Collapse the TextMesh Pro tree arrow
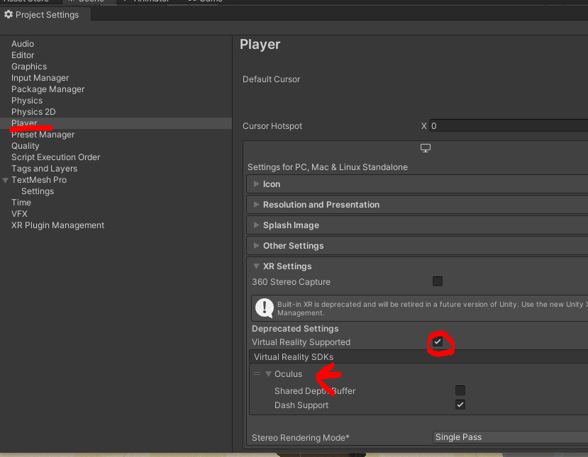The image size is (588, 457). click(x=5, y=180)
